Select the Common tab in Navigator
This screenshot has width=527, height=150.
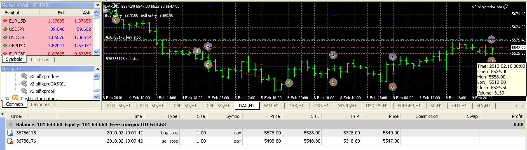click(14, 104)
